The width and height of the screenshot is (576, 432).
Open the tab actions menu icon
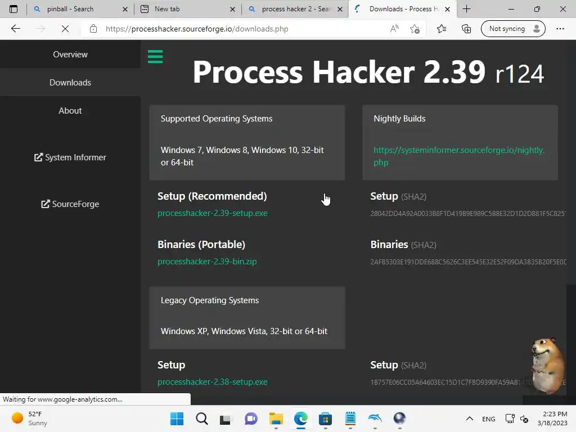tap(13, 9)
